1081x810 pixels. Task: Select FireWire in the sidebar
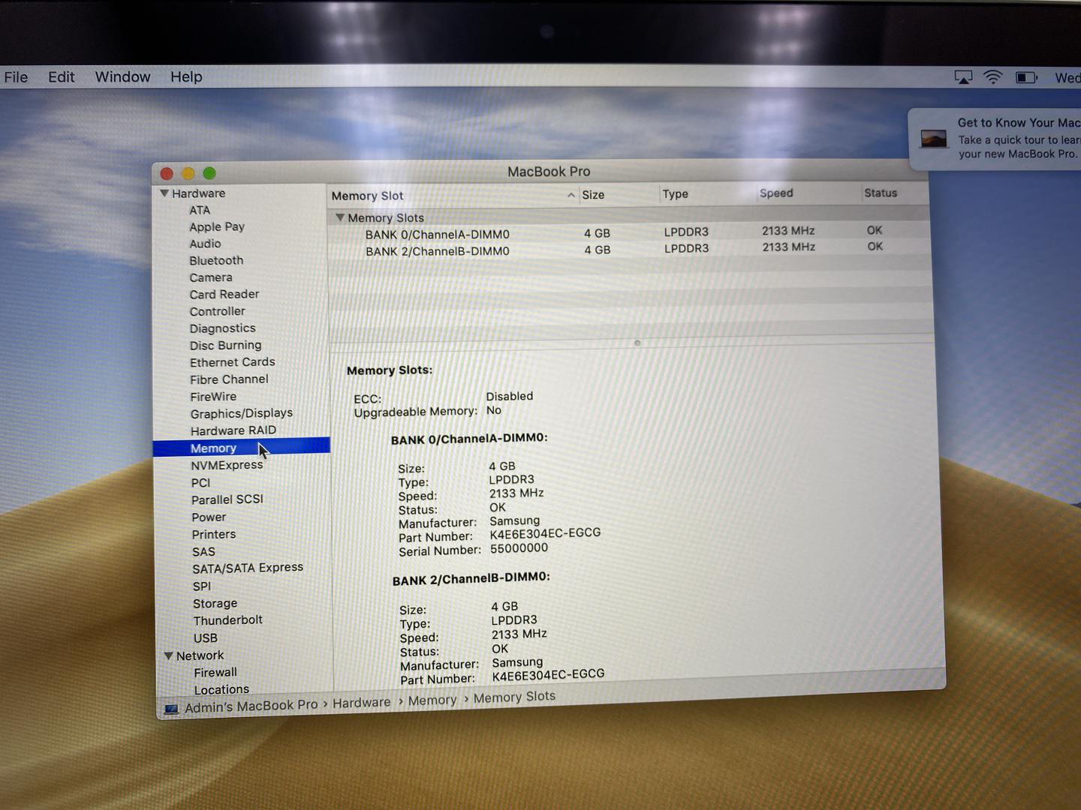[213, 397]
